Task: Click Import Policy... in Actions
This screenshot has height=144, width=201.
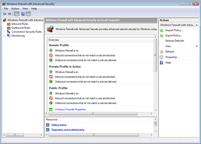Action: click(174, 30)
